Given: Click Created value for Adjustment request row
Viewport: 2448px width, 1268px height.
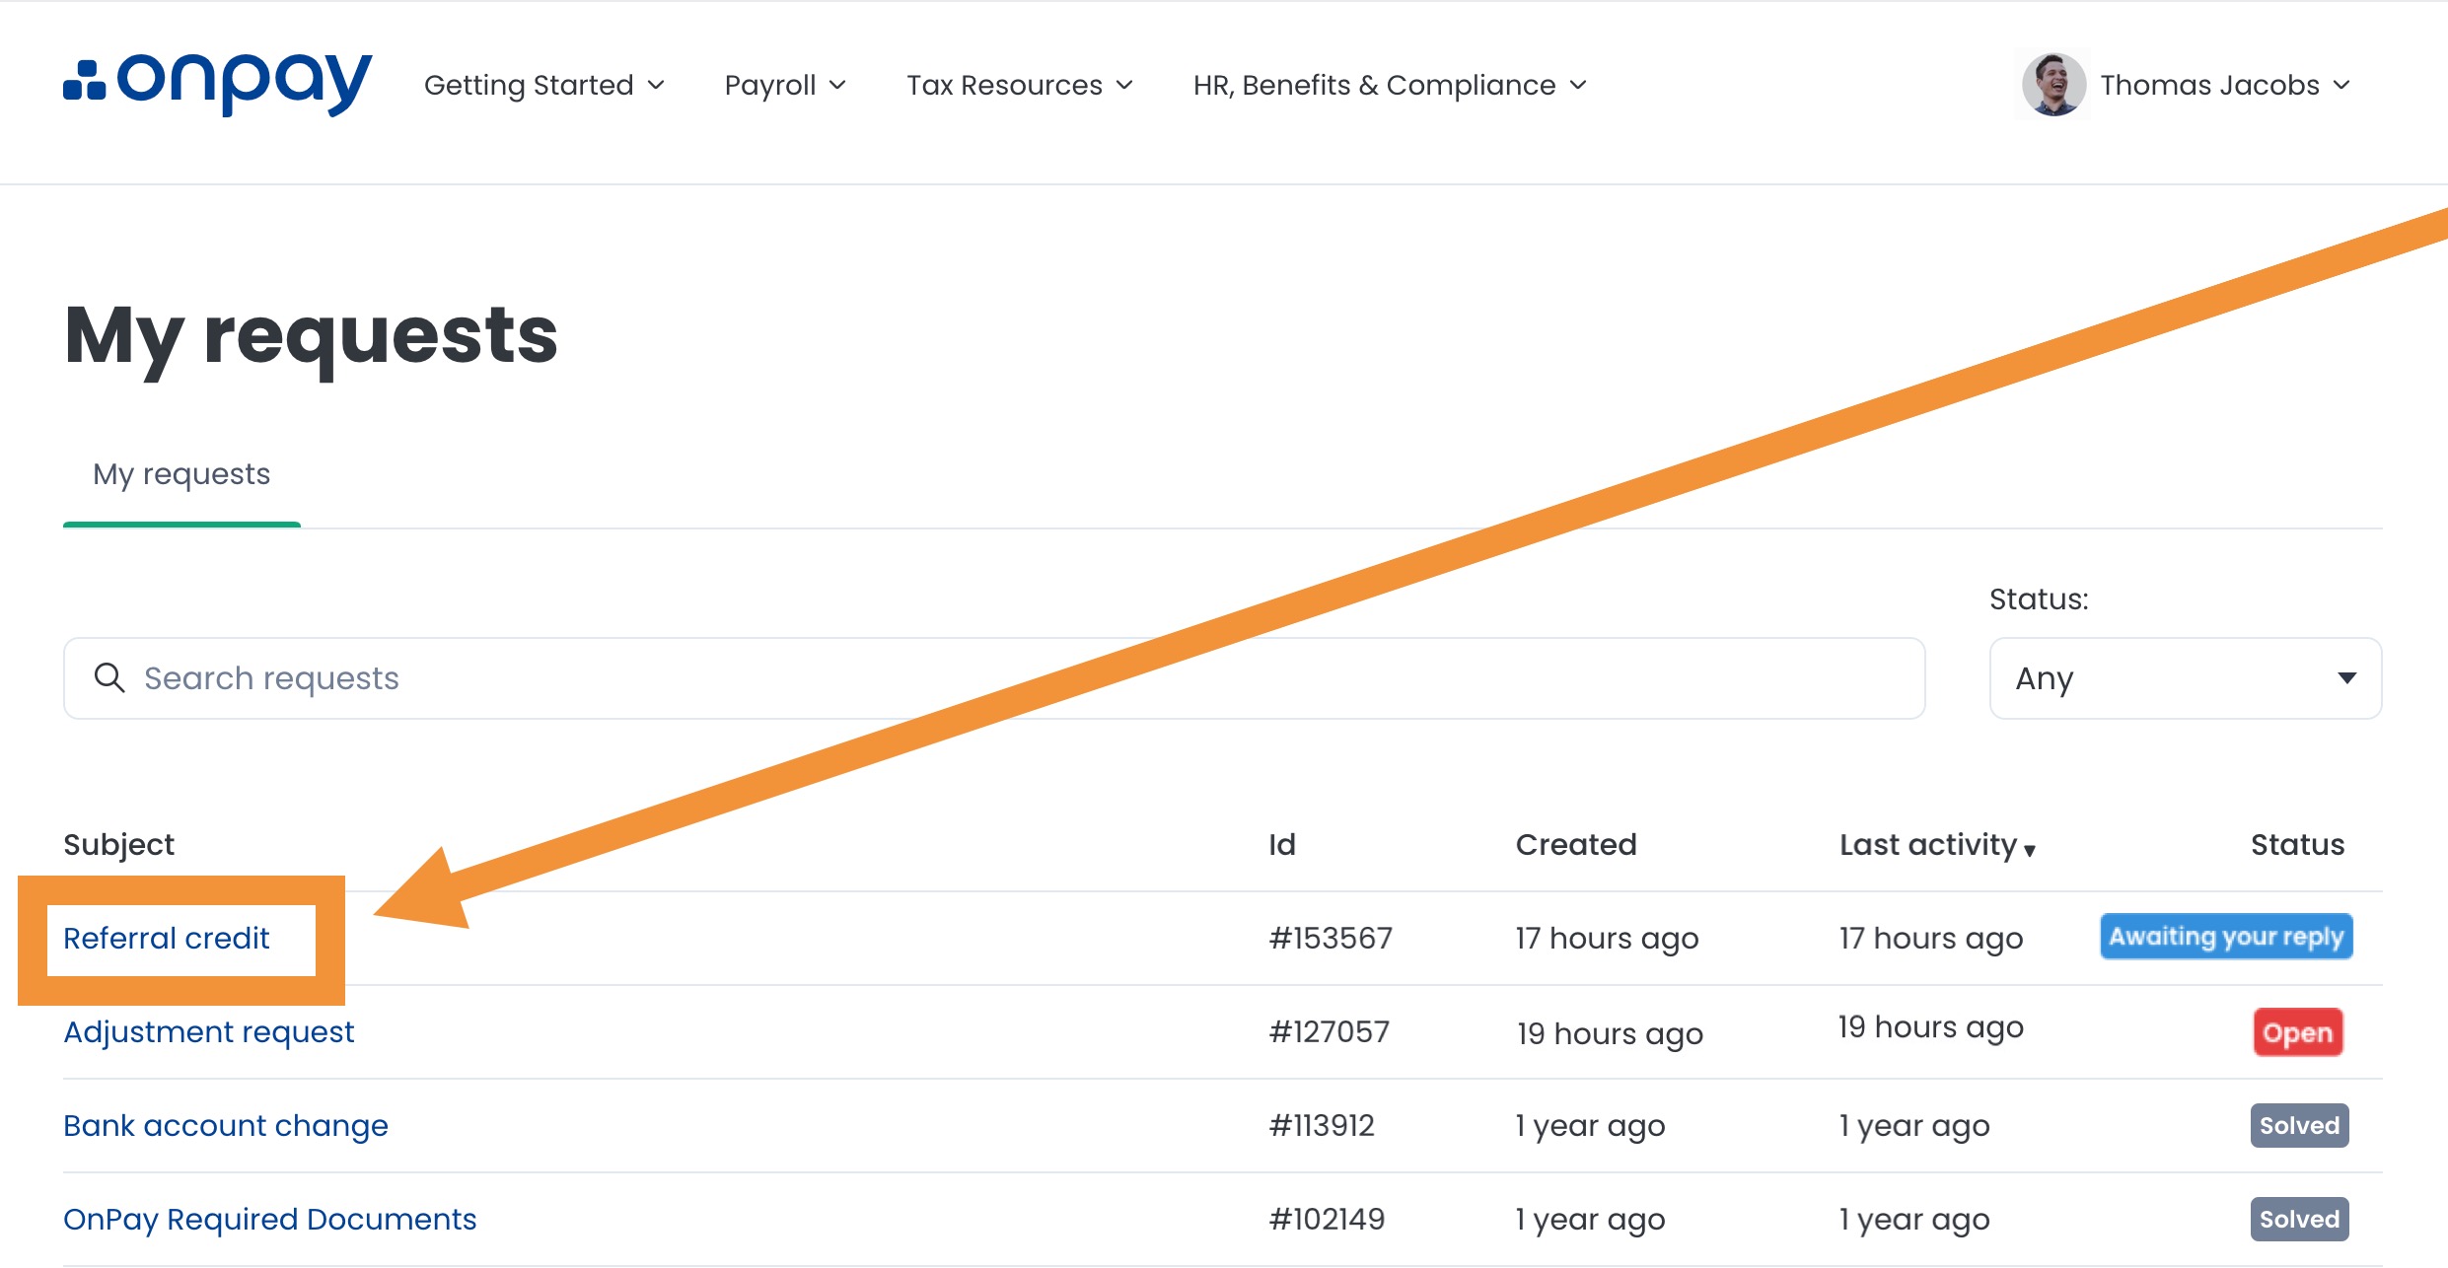Looking at the screenshot, I should pos(1610,1034).
